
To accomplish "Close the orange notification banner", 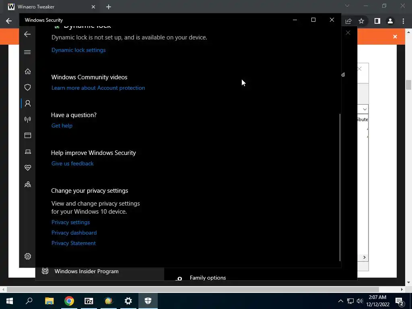I will click(395, 37).
